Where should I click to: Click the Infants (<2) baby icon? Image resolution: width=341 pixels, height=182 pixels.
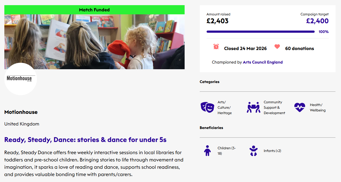pyautogui.click(x=253, y=151)
